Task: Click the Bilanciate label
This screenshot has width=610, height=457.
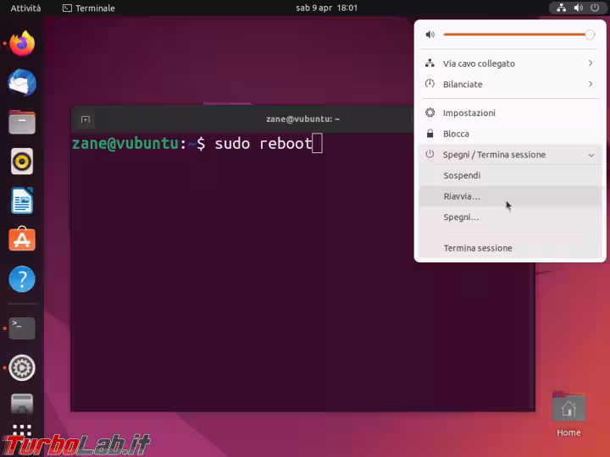Action: (463, 85)
